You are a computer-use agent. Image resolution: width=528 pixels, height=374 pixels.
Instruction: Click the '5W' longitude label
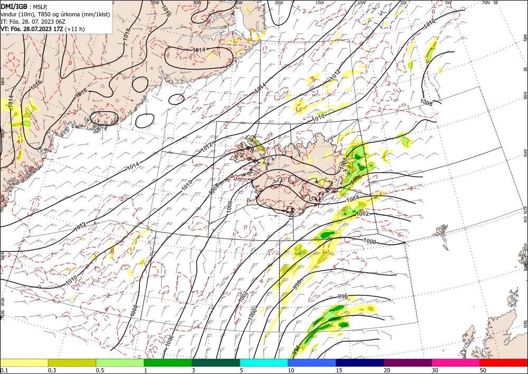pyautogui.click(x=404, y=3)
